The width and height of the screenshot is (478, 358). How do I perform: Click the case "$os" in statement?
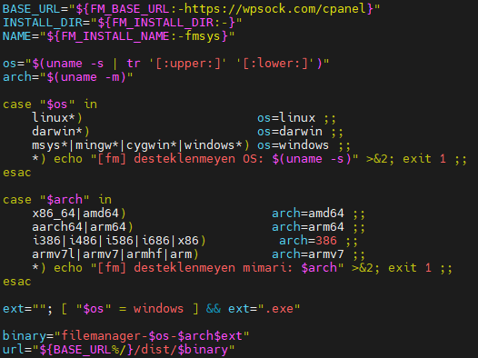[50, 104]
